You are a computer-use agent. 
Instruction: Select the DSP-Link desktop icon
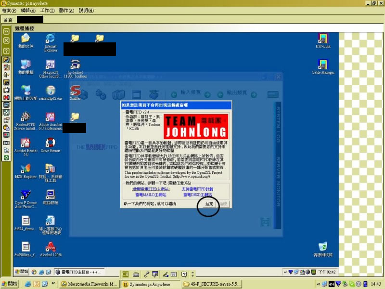(323, 41)
